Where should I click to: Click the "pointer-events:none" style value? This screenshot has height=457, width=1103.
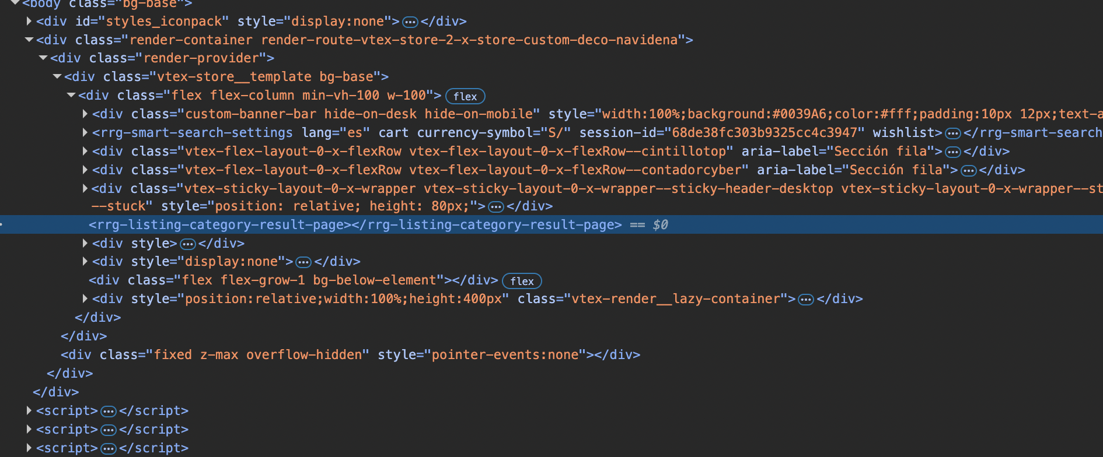coord(505,354)
